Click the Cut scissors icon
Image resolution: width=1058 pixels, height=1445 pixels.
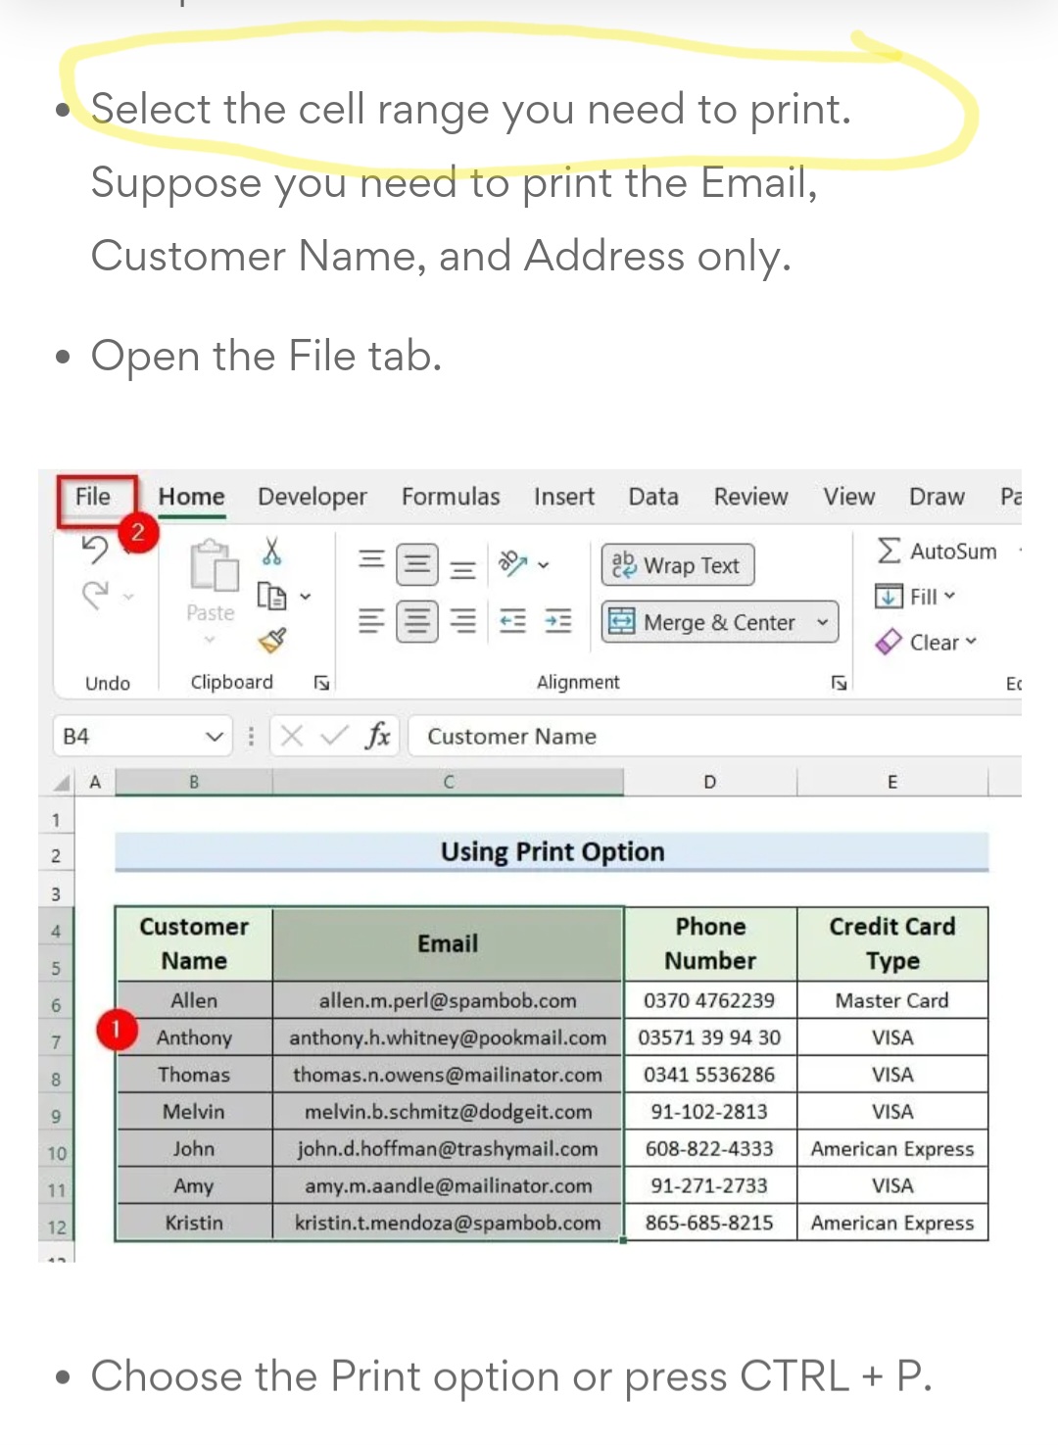coord(272,552)
